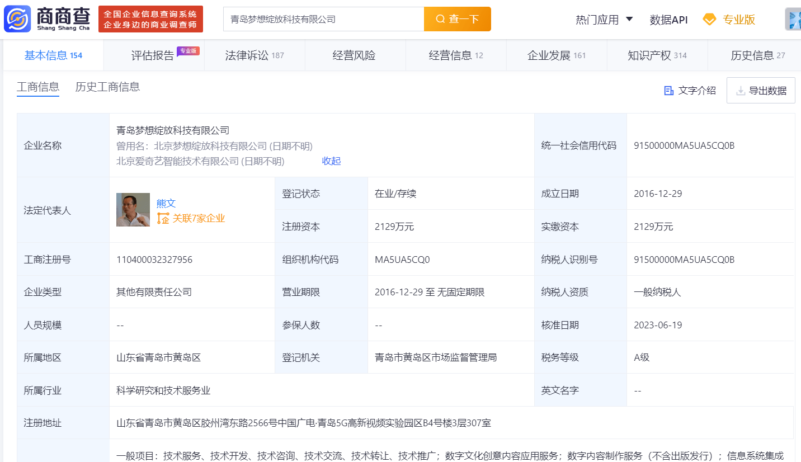Image resolution: width=801 pixels, height=462 pixels.
Task: Click the 专业版 badge on 评估报告
Action: (x=188, y=51)
